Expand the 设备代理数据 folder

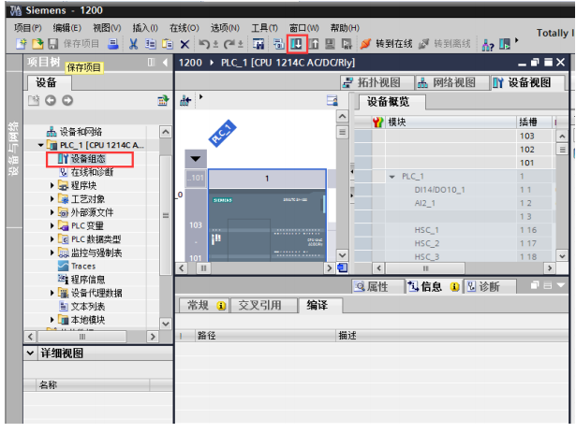point(52,293)
